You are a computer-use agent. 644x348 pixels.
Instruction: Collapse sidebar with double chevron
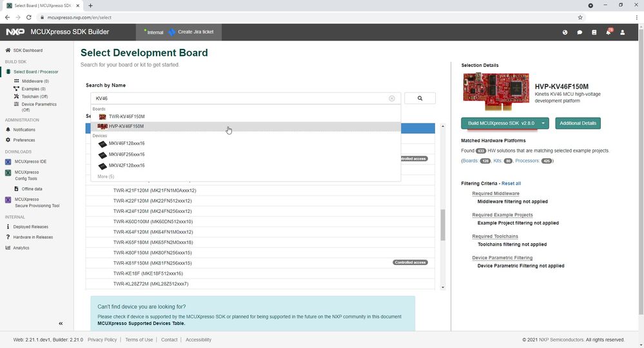(x=61, y=324)
